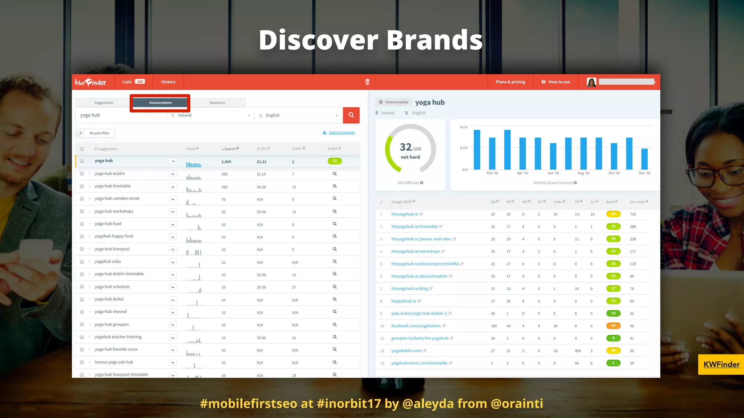This screenshot has height=418, width=744.
Task: Click Monthly Search Volumes help icon
Action: 575,183
